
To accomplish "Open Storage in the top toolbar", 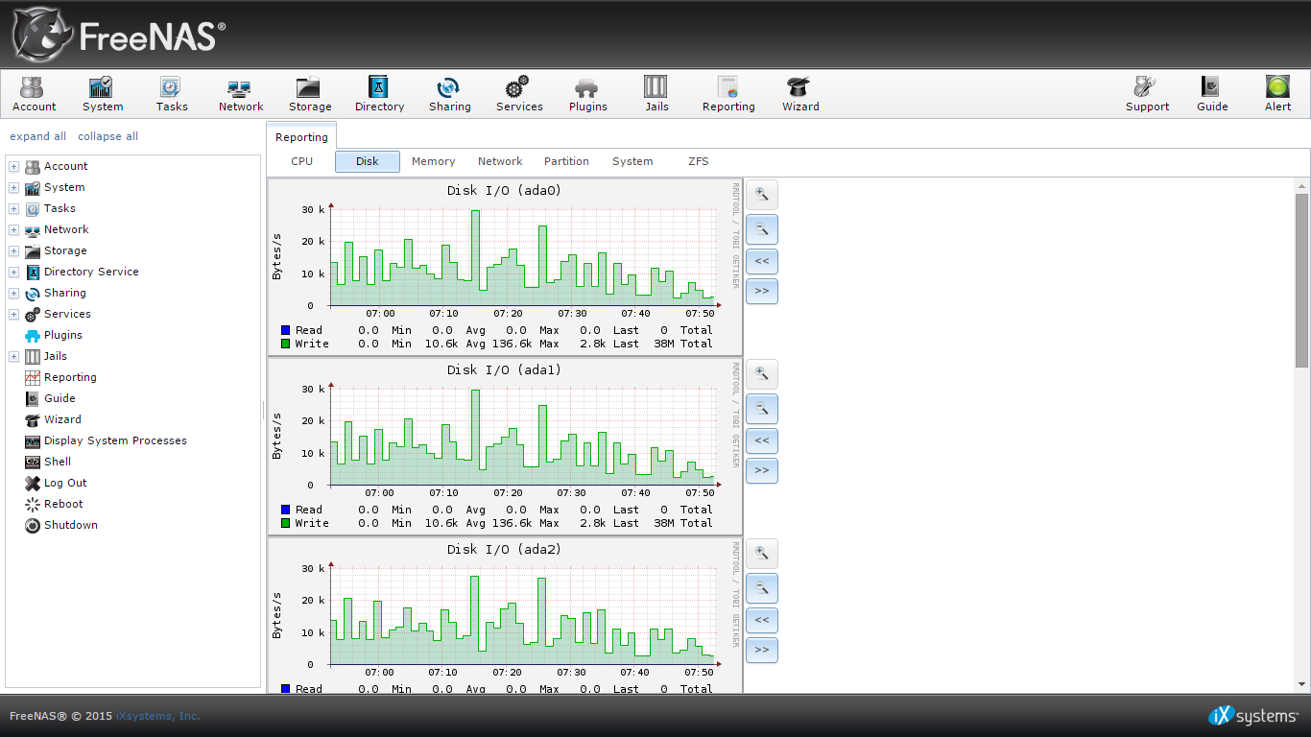I will tap(310, 94).
